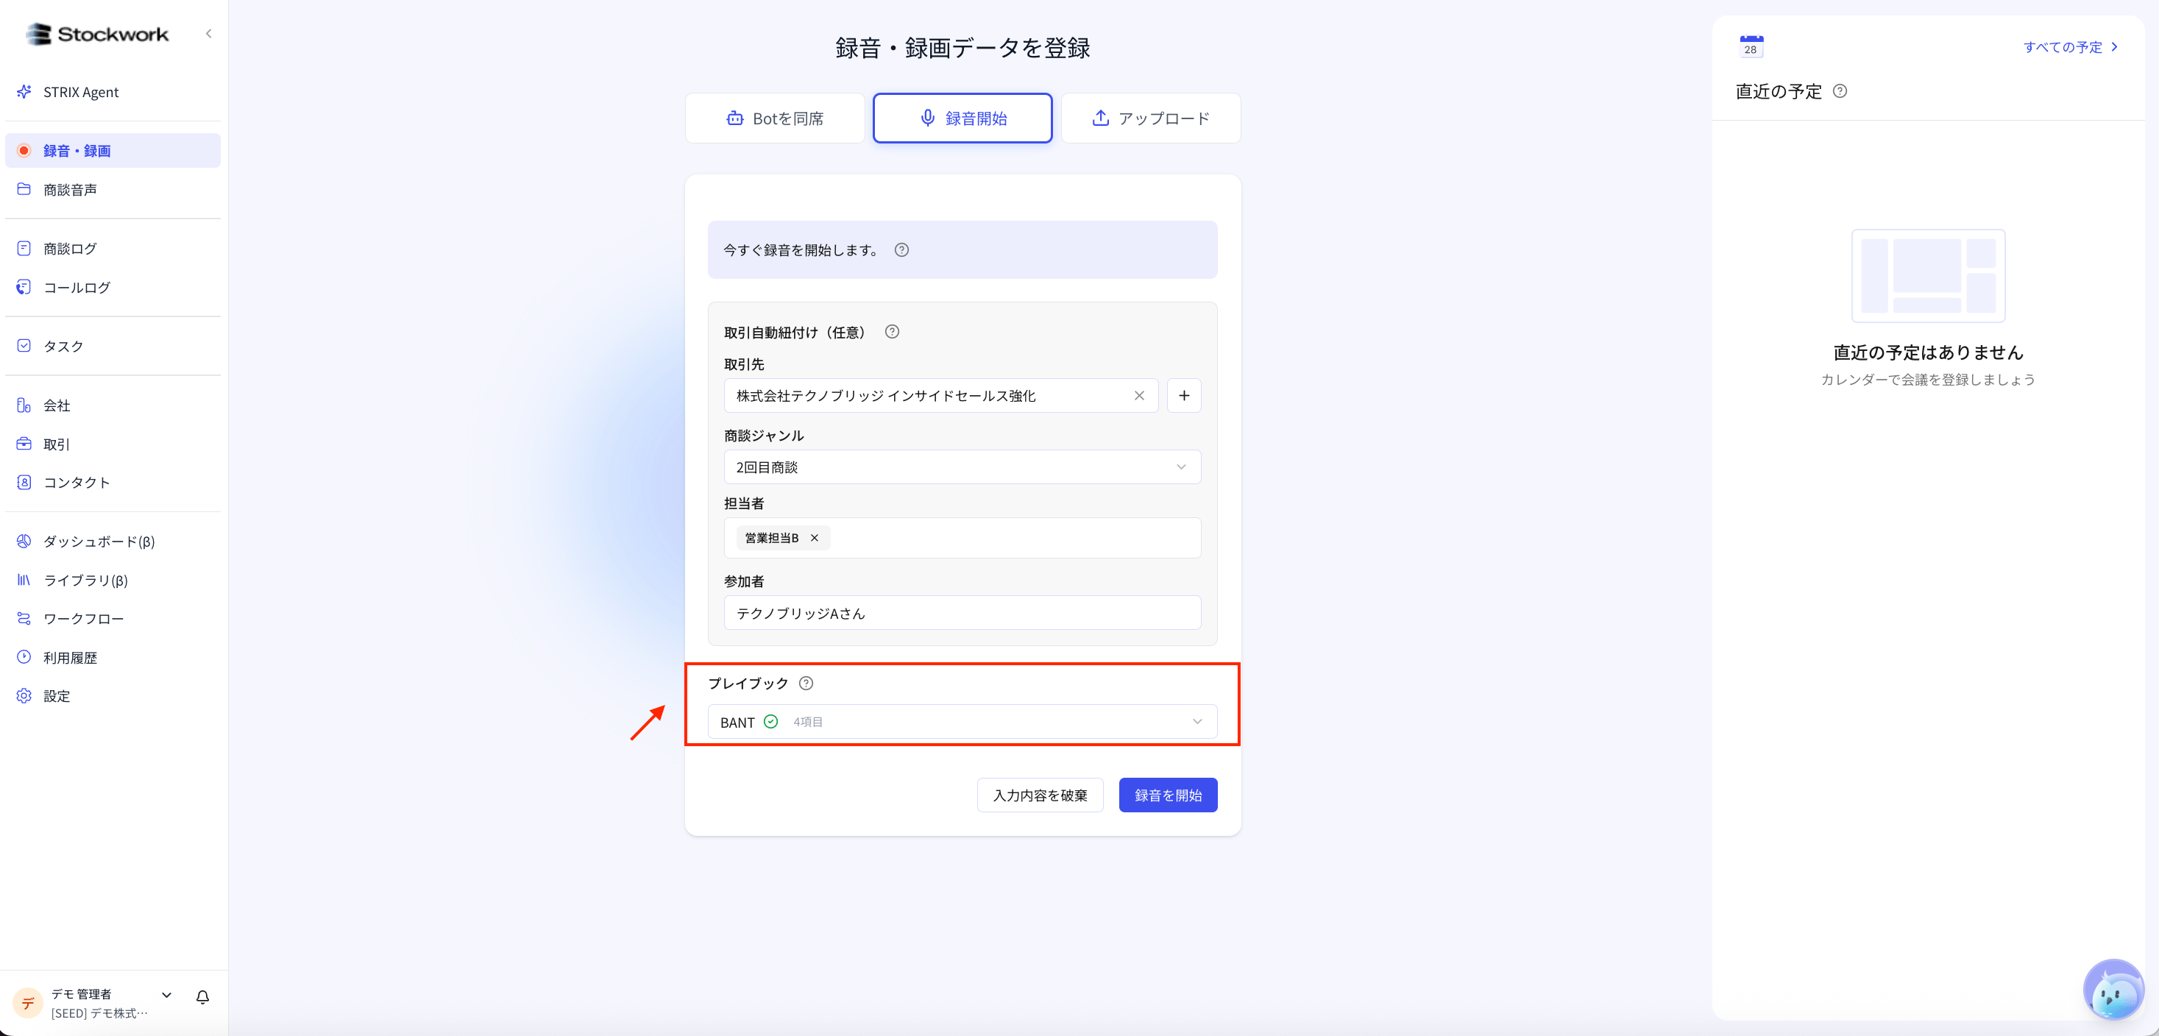This screenshot has height=1036, width=2159.
Task: Click help icon beside 取引自動紐付け
Action: (x=893, y=332)
